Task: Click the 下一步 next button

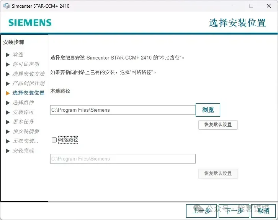Action: (234, 210)
